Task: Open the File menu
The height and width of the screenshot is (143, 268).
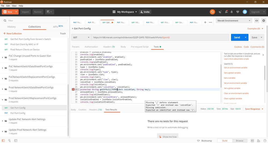Action: pyautogui.click(x=3, y=6)
